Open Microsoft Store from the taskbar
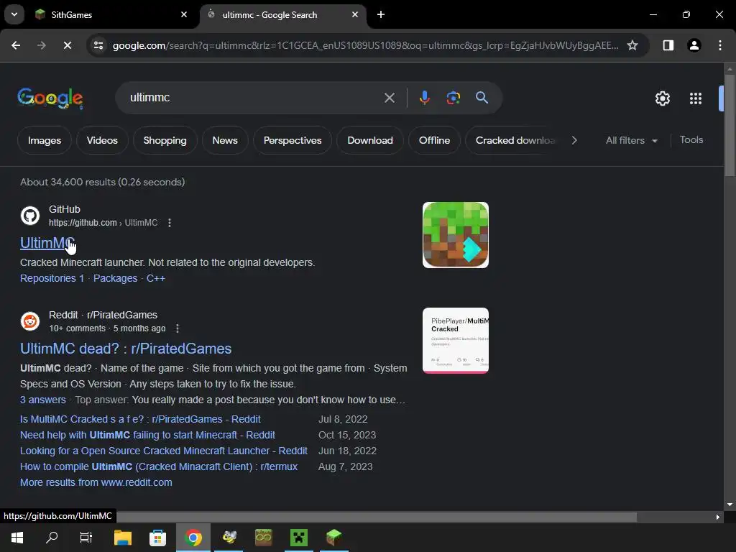The image size is (736, 552). click(x=157, y=538)
